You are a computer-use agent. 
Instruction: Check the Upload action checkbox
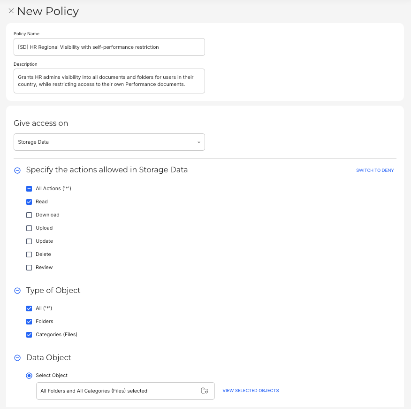click(x=29, y=228)
